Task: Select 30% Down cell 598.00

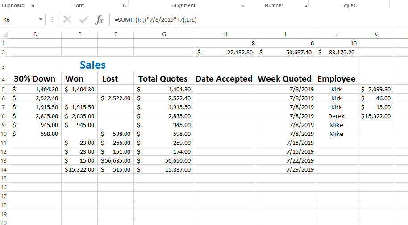Action: click(x=35, y=134)
